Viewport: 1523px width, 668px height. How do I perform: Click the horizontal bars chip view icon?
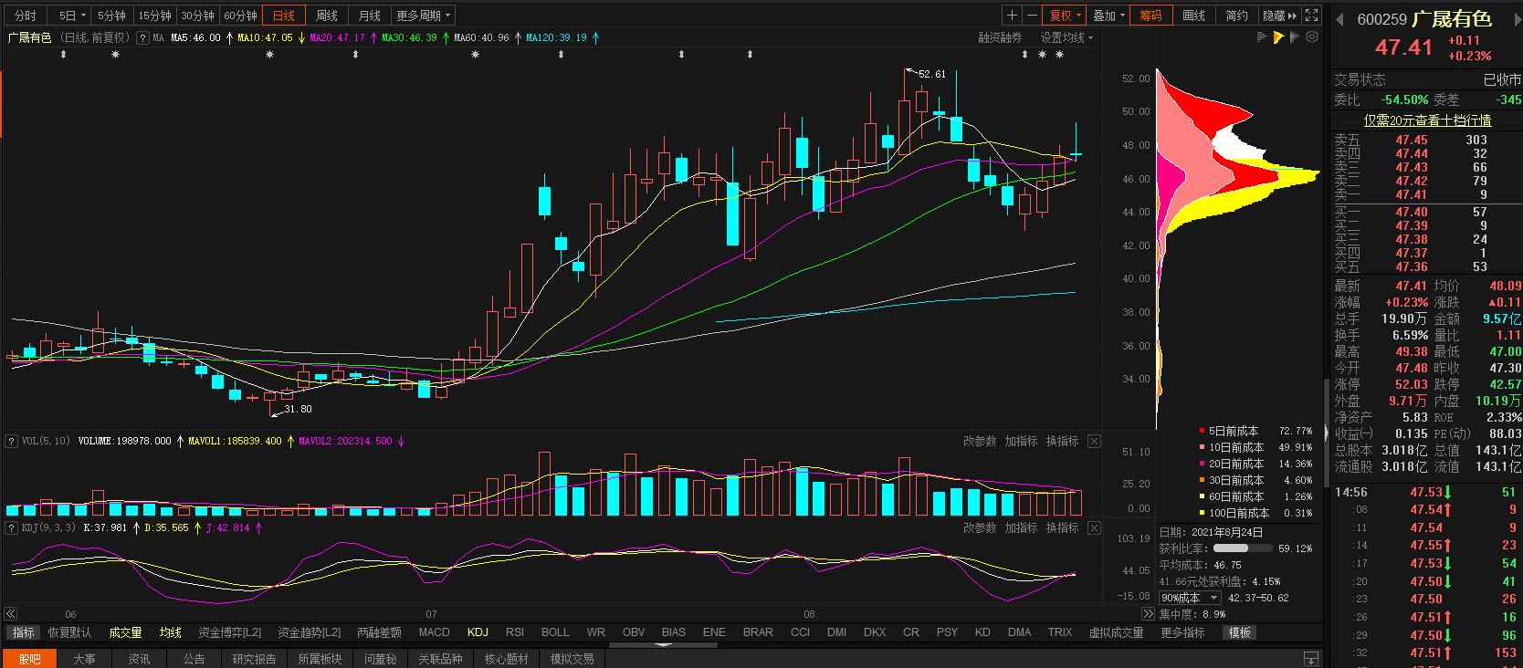[x=1262, y=37]
